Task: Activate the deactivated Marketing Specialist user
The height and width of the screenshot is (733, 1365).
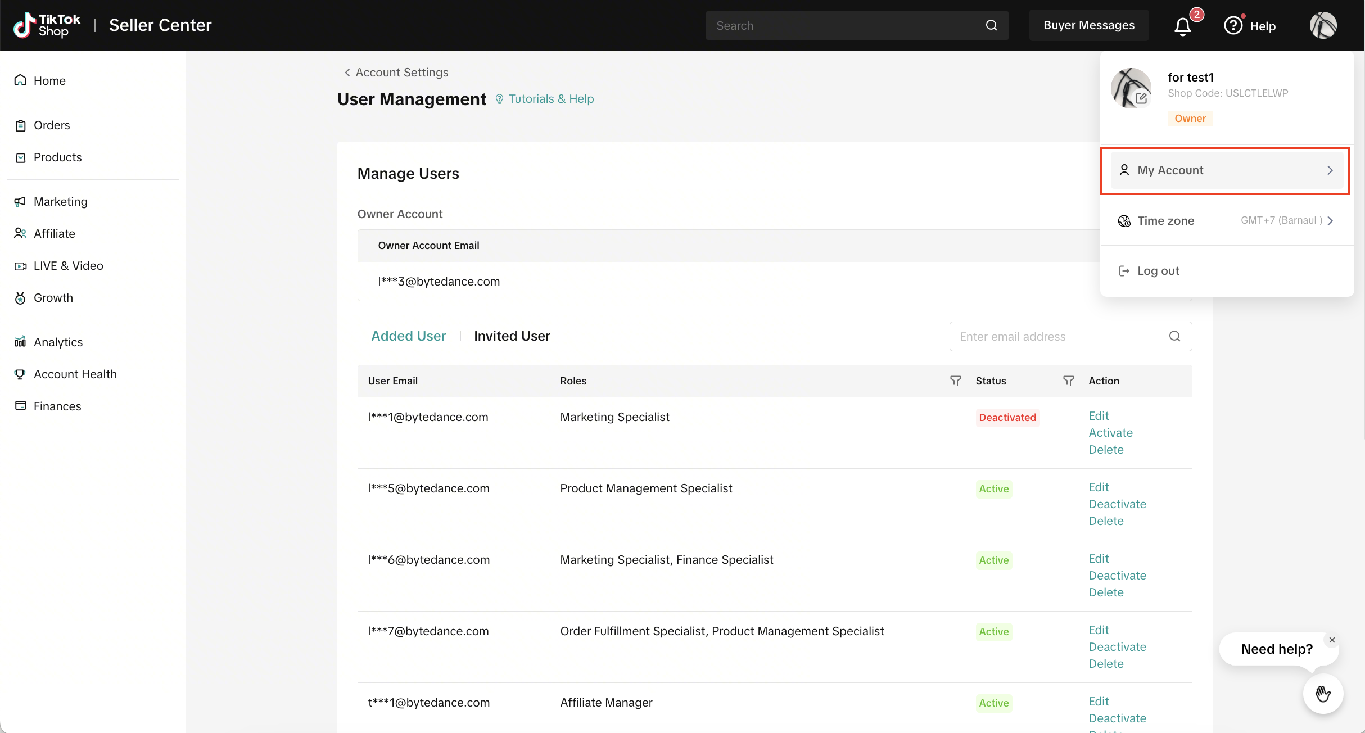Action: 1110,433
